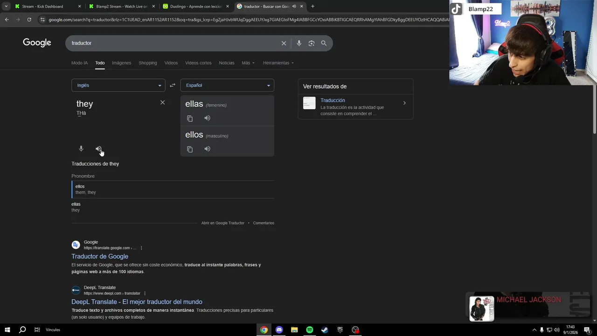Open the Google logo home link

click(x=37, y=43)
